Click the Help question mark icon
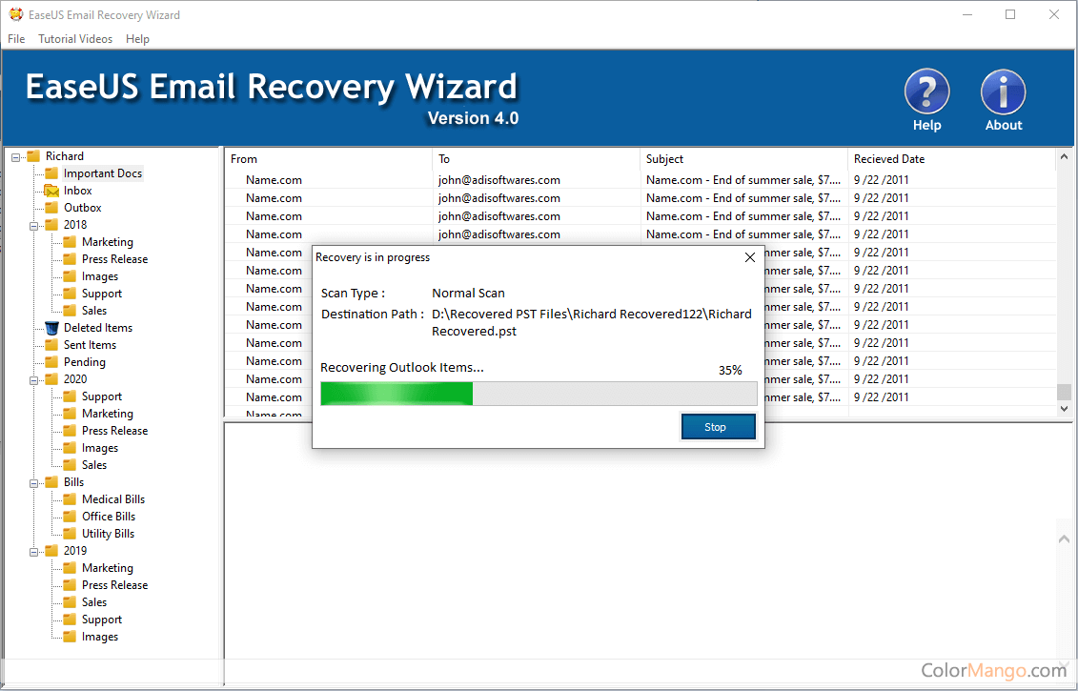1078x691 pixels. tap(926, 92)
